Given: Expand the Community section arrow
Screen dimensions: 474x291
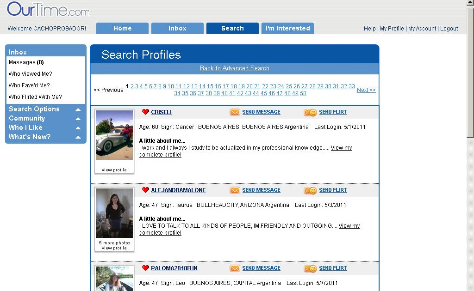Looking at the screenshot, I should 78,119.
